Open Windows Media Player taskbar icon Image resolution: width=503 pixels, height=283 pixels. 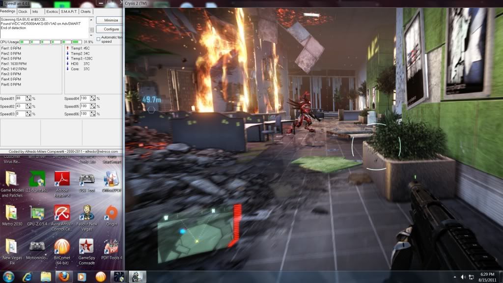[x=82, y=277]
